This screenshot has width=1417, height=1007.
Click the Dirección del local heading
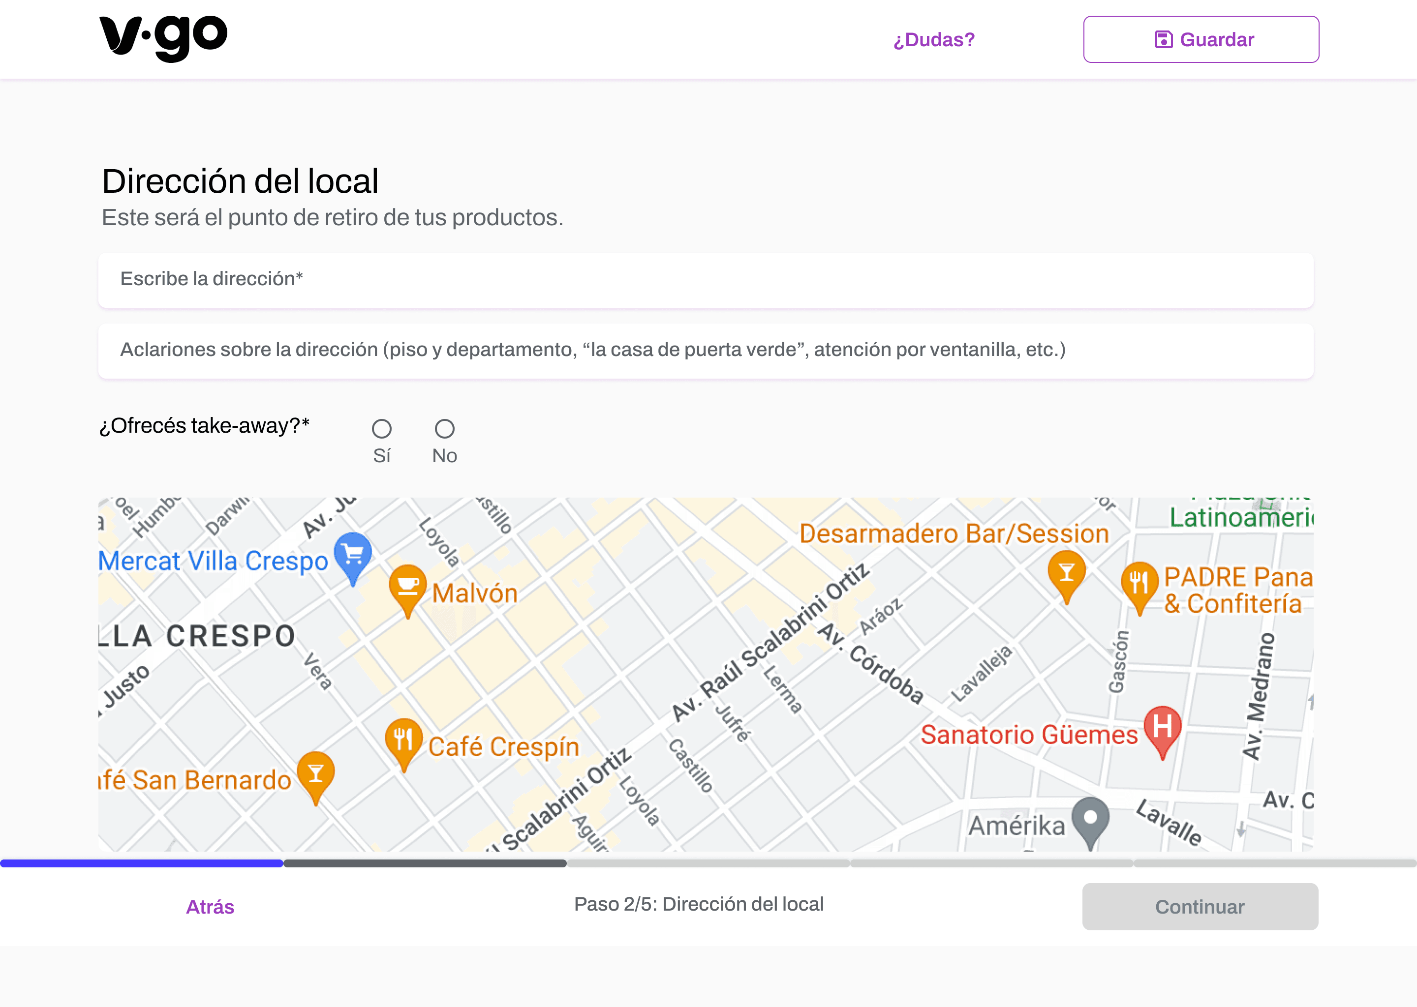point(240,181)
